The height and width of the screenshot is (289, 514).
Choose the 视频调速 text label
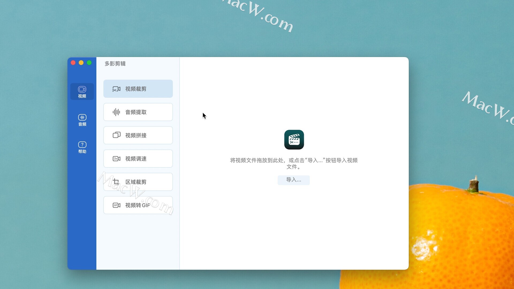pos(136,159)
